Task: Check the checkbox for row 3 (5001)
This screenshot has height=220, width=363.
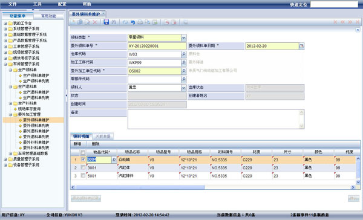Action: pos(83,176)
